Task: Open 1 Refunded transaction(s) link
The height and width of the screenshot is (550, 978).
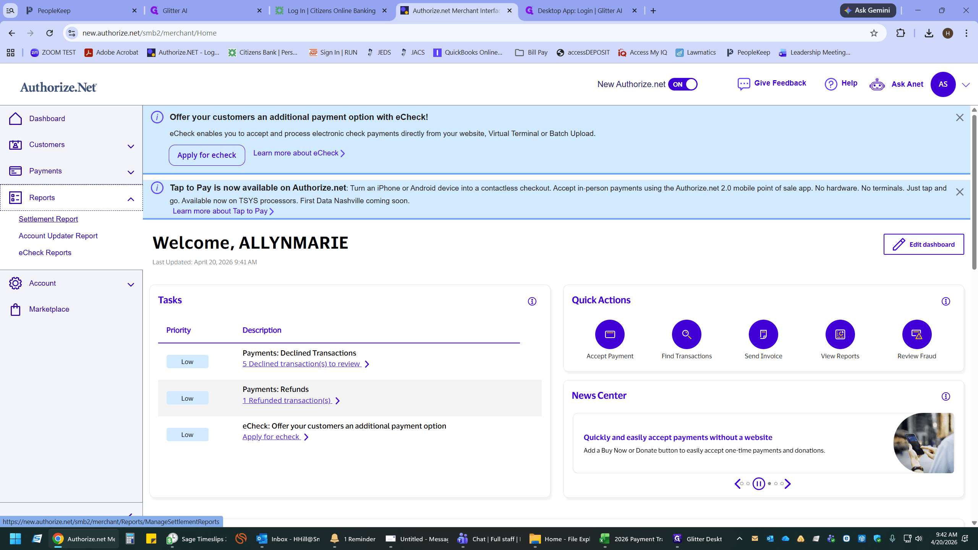Action: pyautogui.click(x=291, y=401)
